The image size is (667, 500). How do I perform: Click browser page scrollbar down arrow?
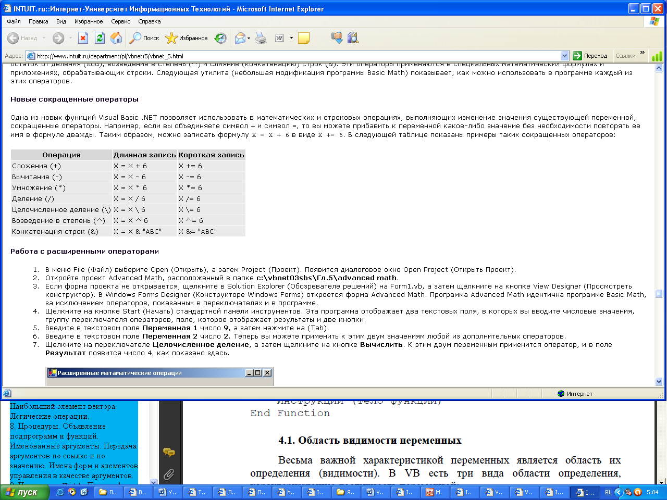pos(659,382)
